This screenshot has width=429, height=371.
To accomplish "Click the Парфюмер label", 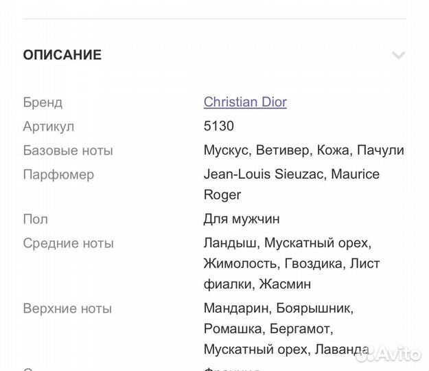I will point(58,175).
